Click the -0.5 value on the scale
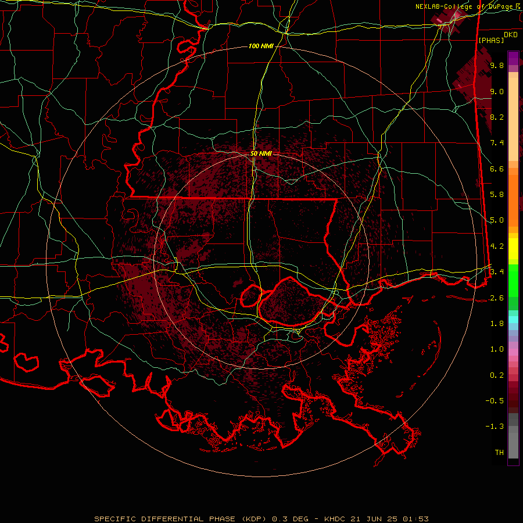The height and width of the screenshot is (523, 523). tap(495, 400)
